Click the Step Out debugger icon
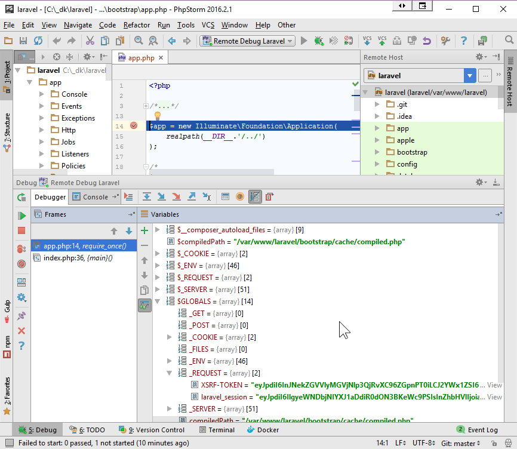The height and width of the screenshot is (449, 517). [x=193, y=196]
